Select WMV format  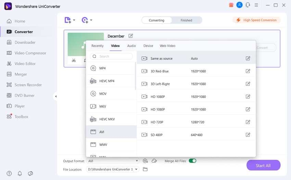(111, 144)
